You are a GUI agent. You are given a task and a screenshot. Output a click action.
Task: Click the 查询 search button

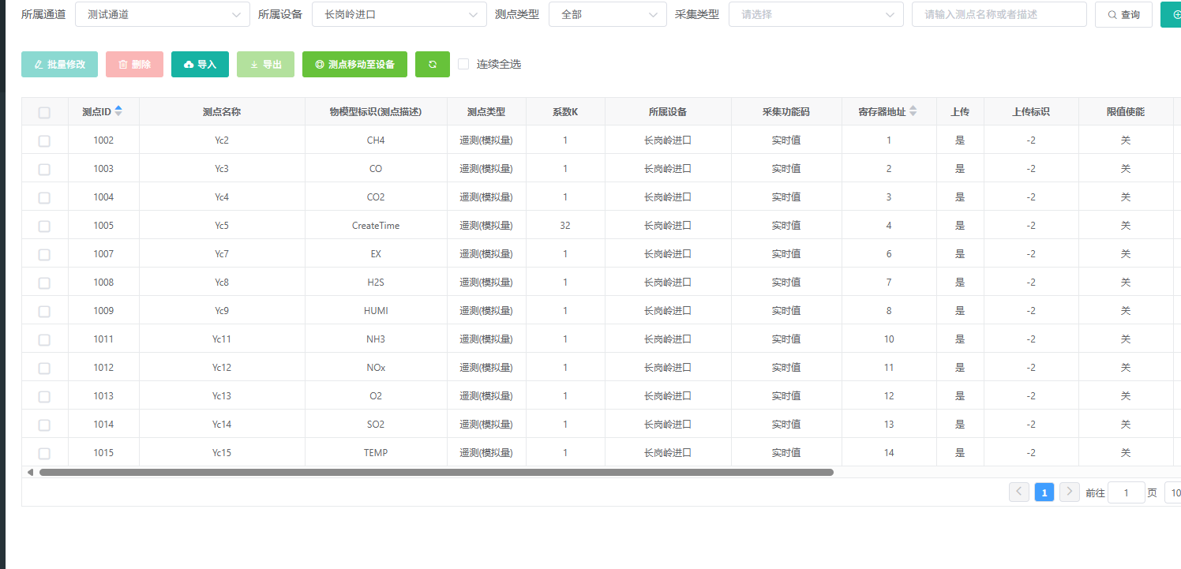click(1123, 14)
